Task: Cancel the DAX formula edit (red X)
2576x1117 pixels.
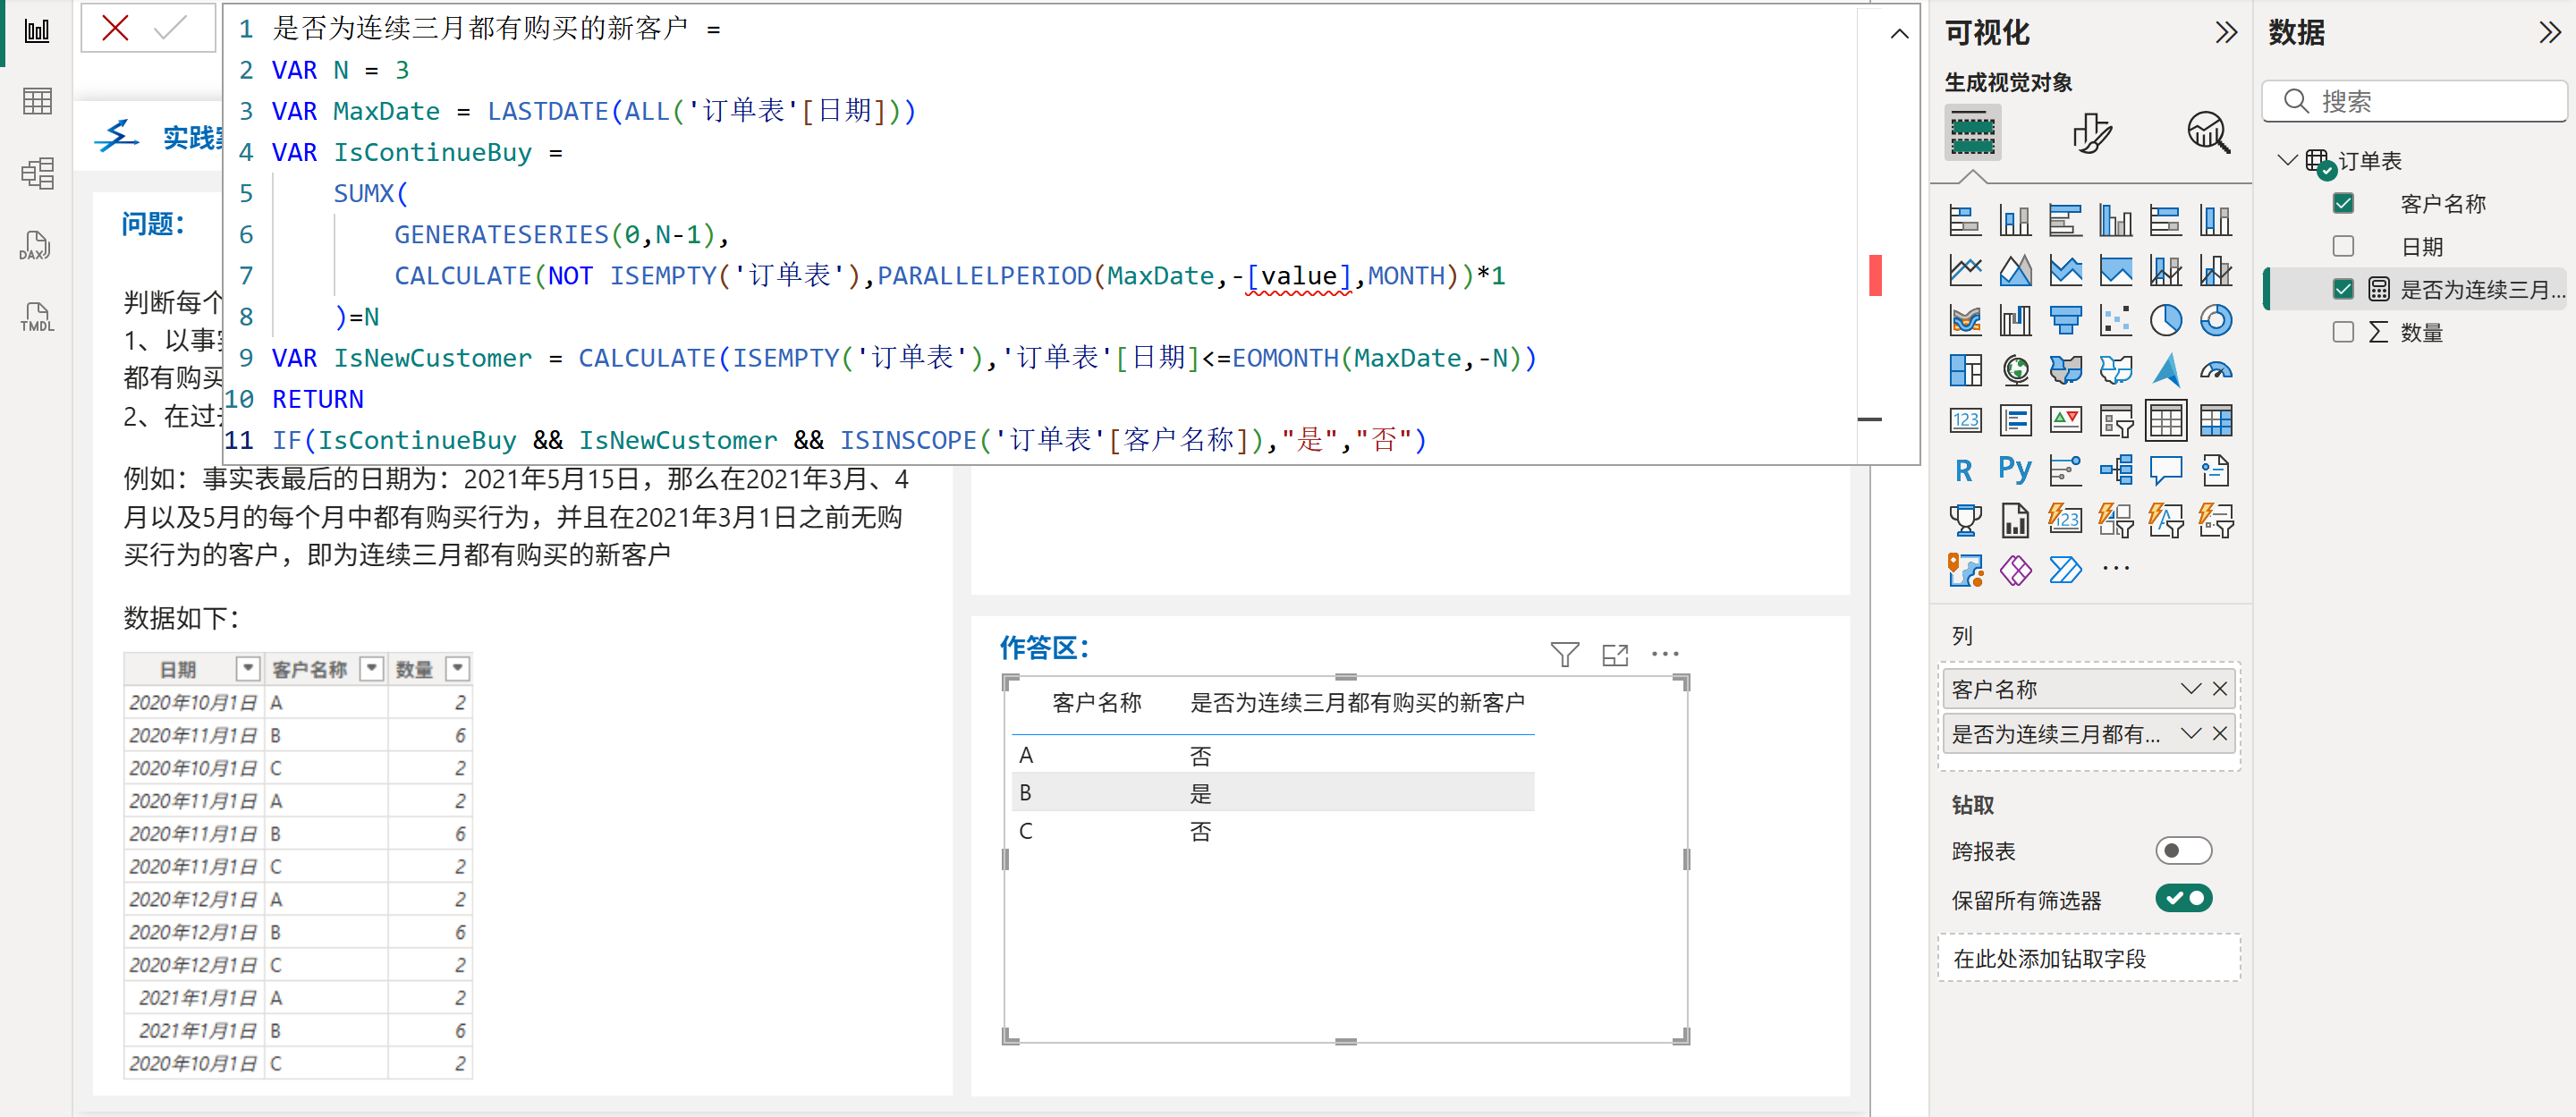Action: point(115,28)
